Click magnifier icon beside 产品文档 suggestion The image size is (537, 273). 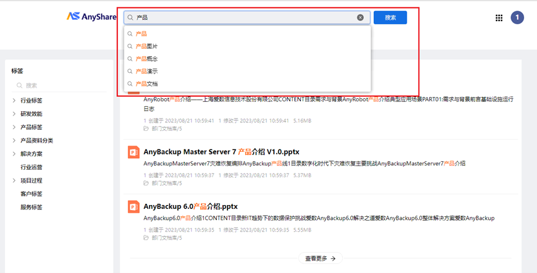(130, 84)
